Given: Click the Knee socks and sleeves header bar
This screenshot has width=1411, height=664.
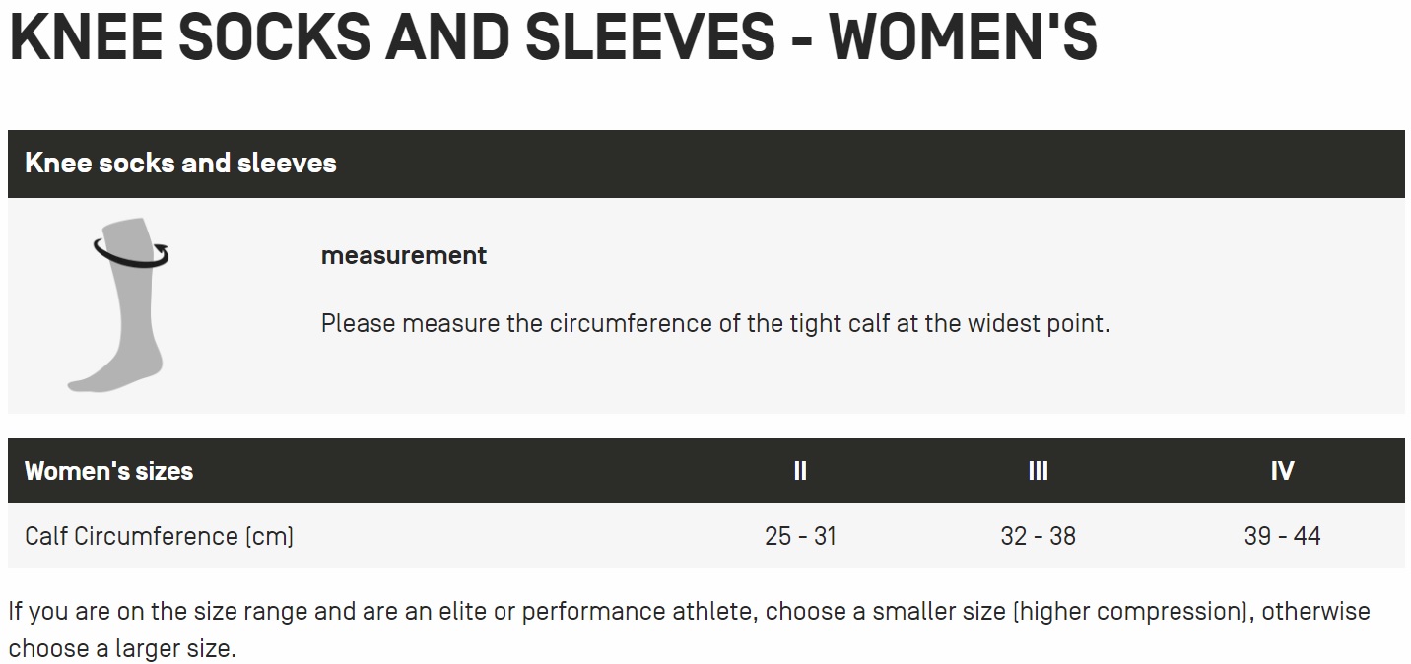Looking at the screenshot, I should pyautogui.click(x=706, y=164).
